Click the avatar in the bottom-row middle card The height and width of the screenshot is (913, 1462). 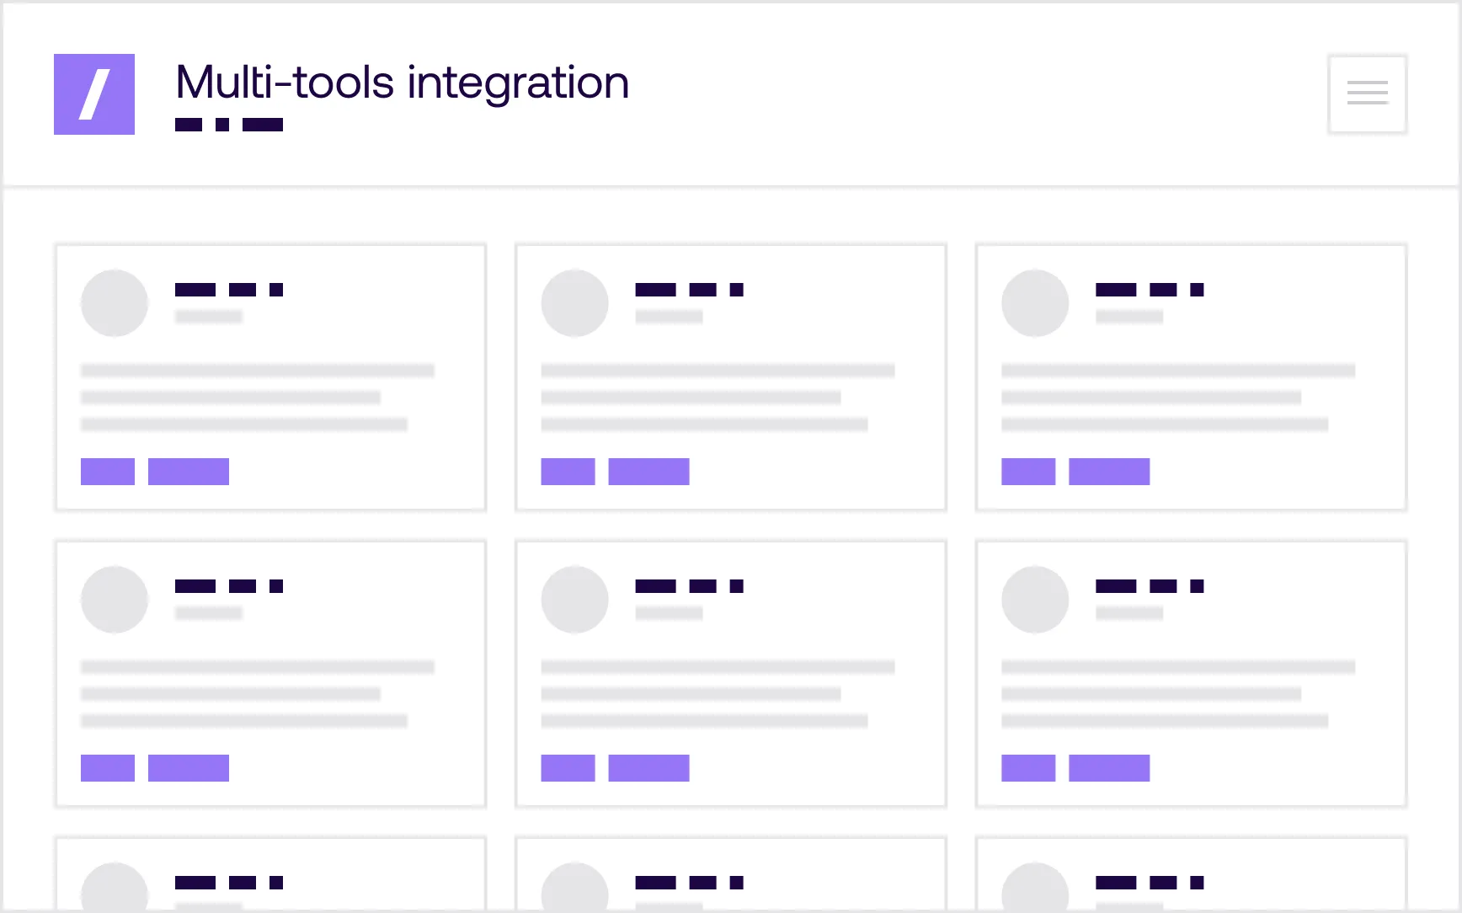(575, 888)
